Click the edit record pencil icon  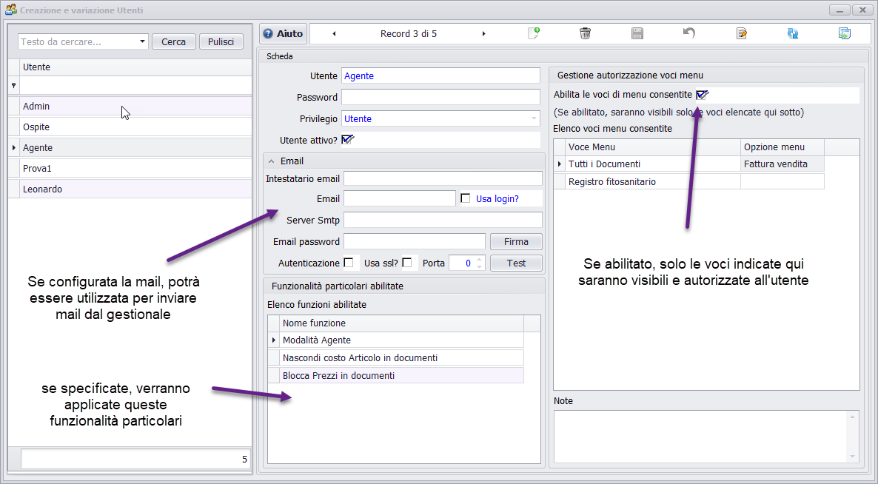click(741, 33)
